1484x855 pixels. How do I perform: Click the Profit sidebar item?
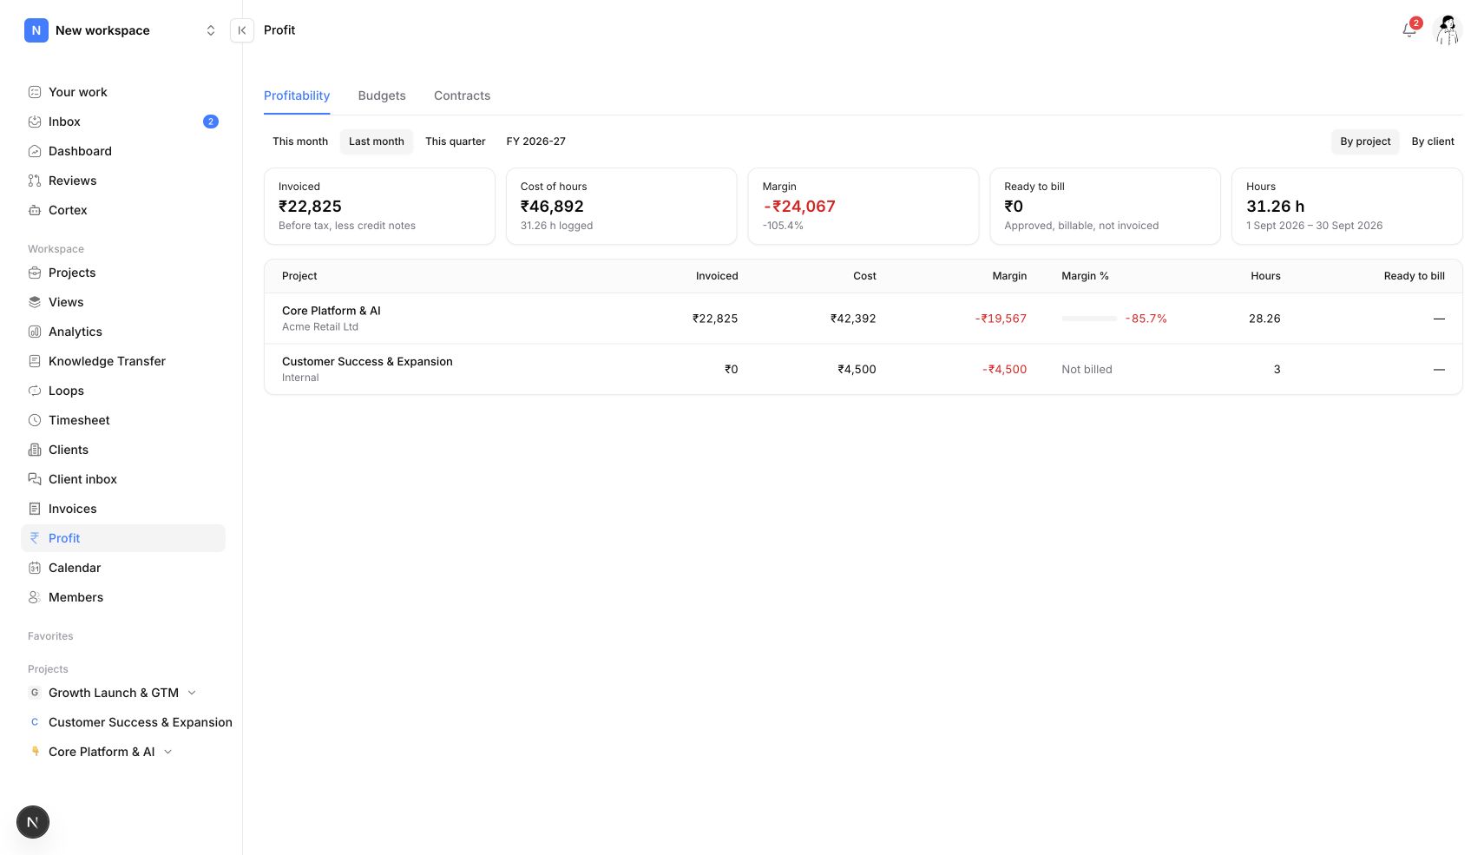[x=122, y=538]
